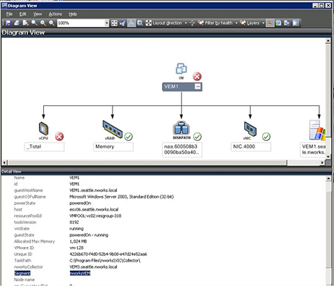Click into the 100% zoom input field

click(x=81, y=23)
